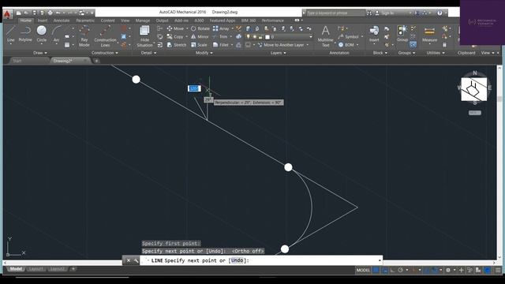
Task: Switch to Layout1 tab
Action: 36,269
